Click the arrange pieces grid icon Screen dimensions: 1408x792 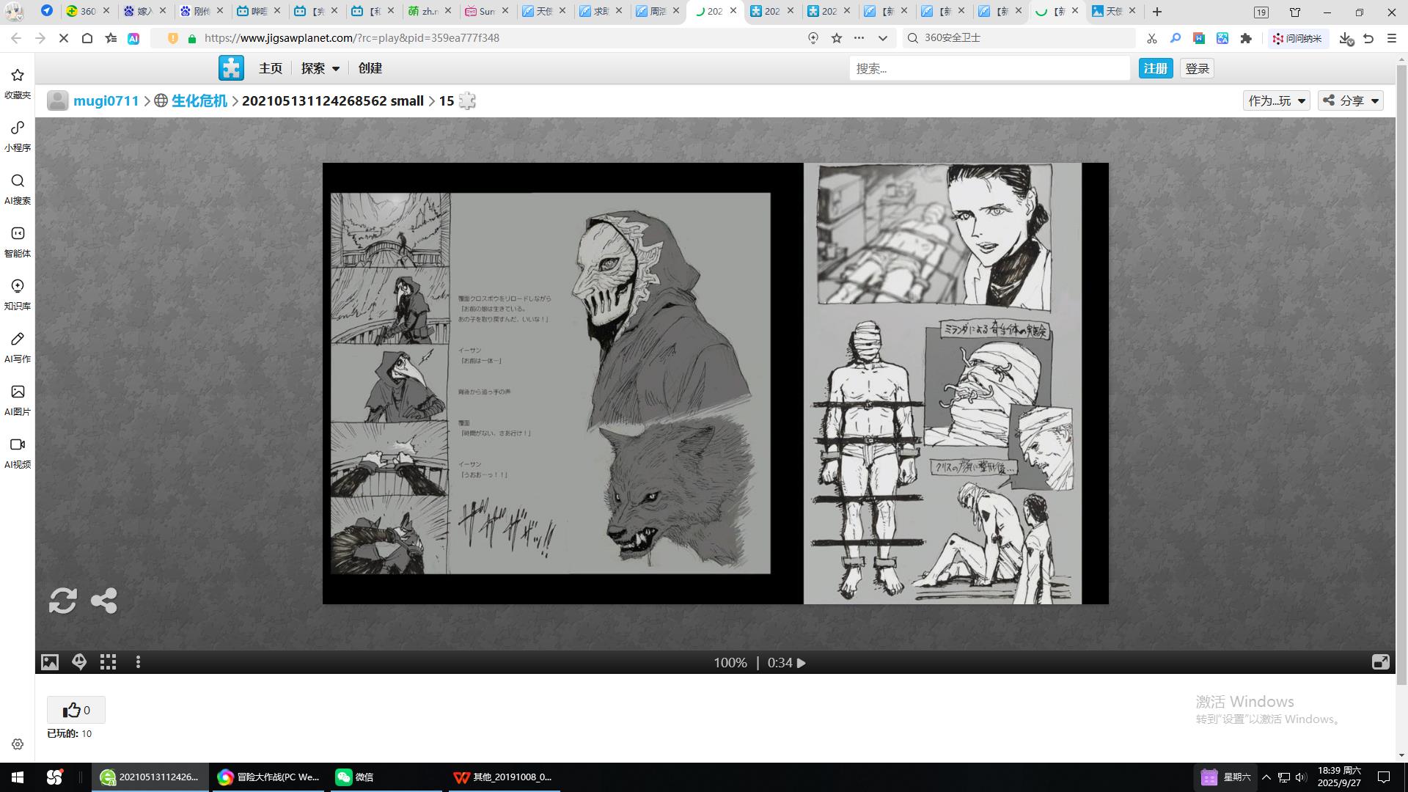(109, 662)
